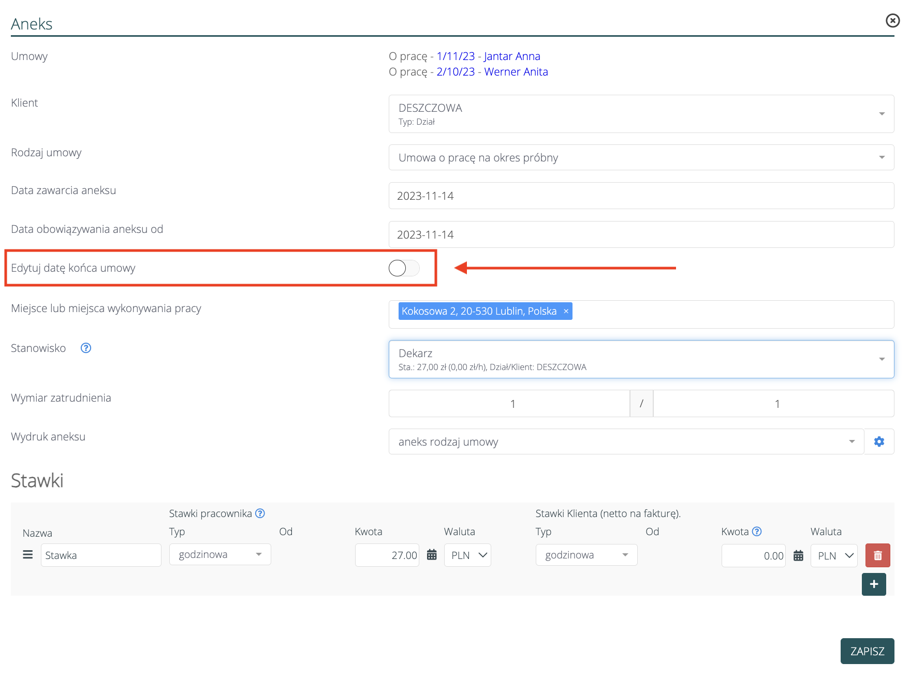Click help icon beside Stawki pracownika

tap(260, 513)
